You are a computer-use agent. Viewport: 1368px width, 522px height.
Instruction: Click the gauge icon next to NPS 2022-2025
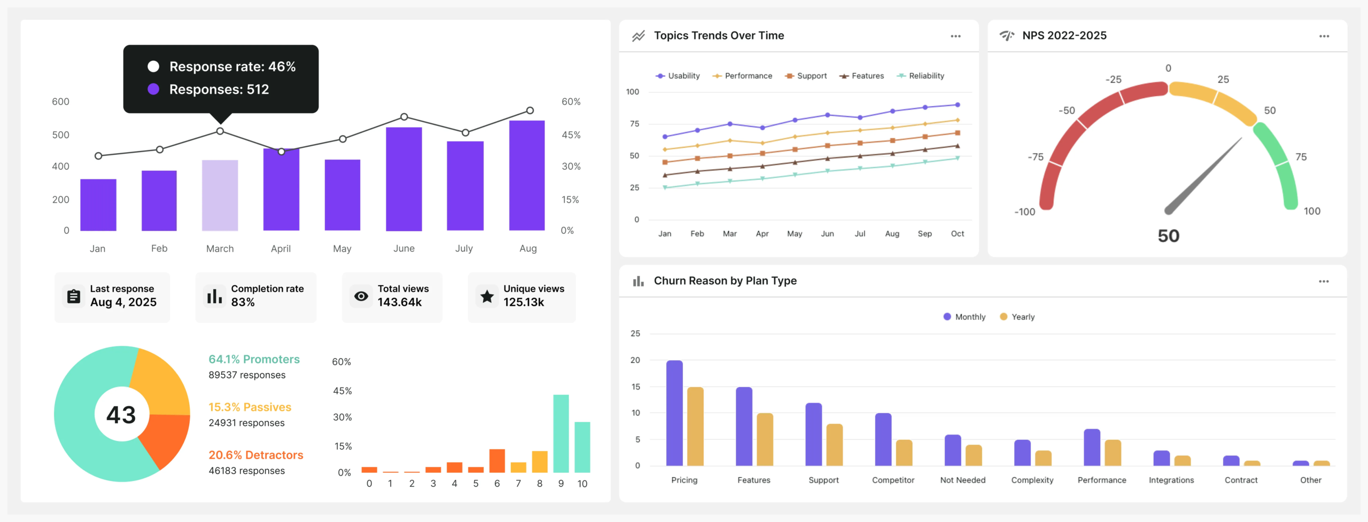1007,36
